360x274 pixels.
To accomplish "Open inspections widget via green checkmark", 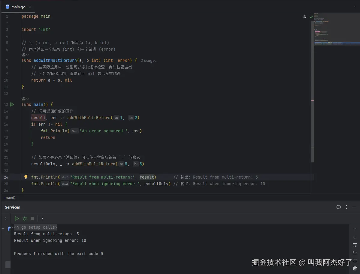I will coord(311,17).
